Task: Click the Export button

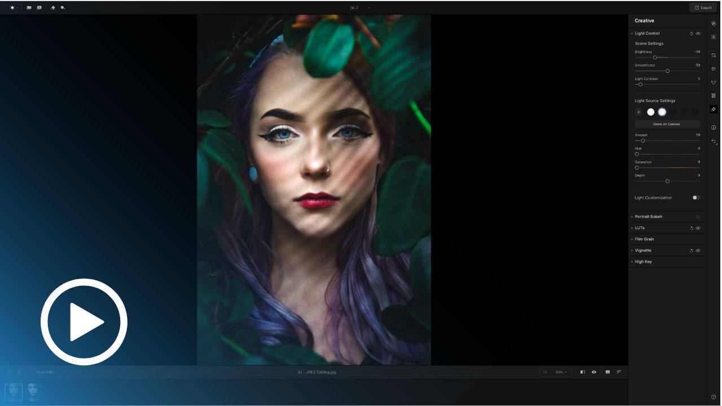Action: click(703, 8)
